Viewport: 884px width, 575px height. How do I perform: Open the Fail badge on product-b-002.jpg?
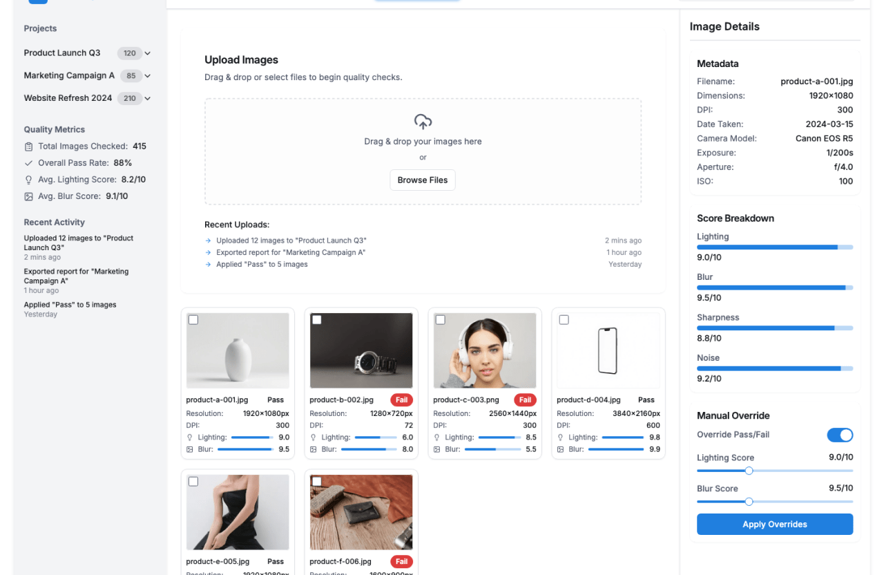click(401, 399)
